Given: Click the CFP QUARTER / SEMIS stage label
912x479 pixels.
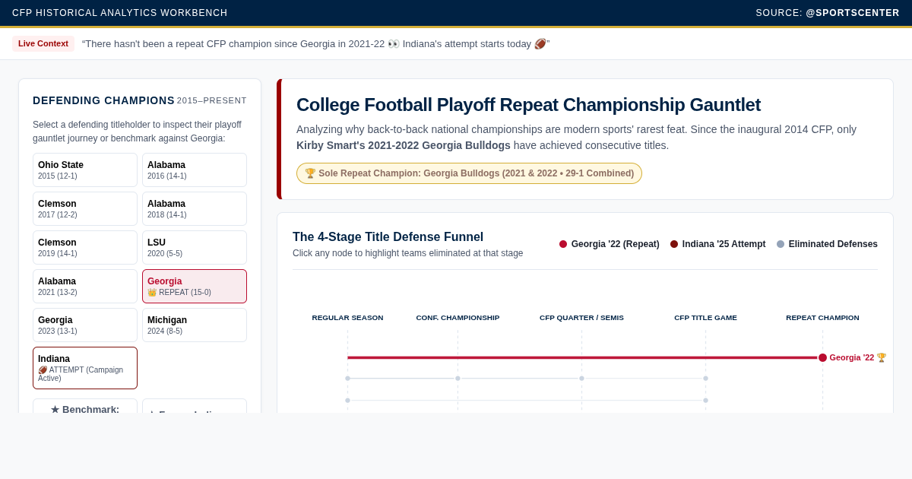Looking at the screenshot, I should (581, 318).
